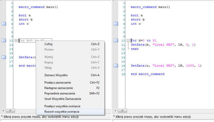Click 'end macro_command' in right editor

(x=147, y=74)
